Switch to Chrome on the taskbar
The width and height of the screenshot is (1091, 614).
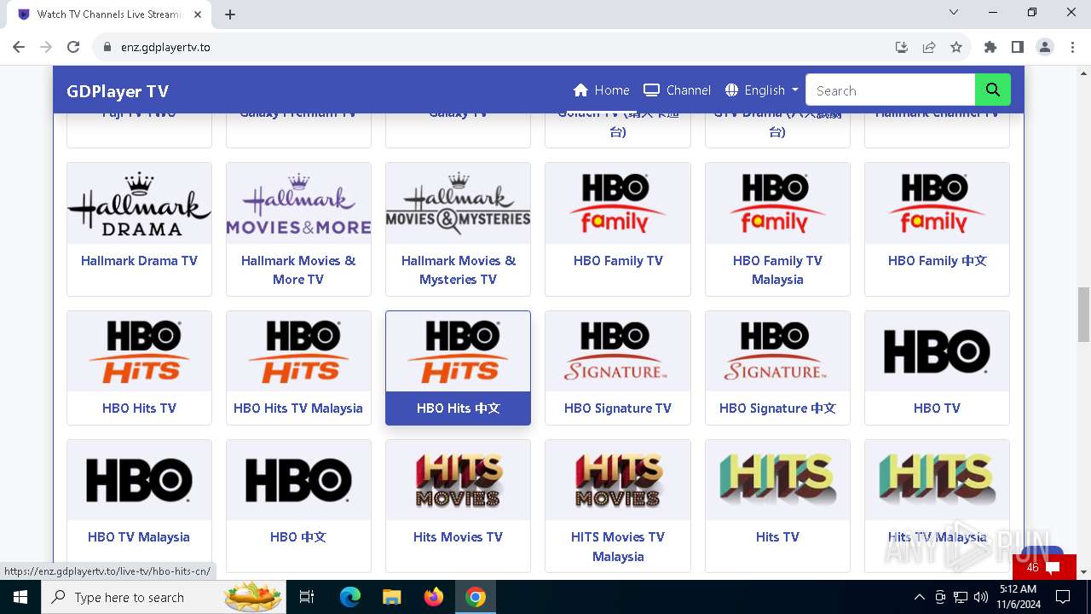coord(476,597)
